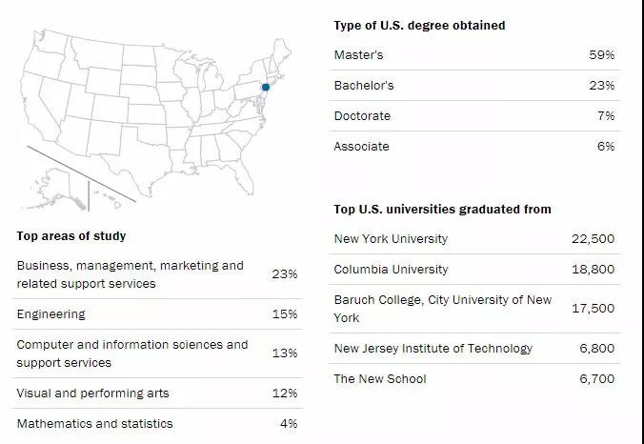Screen dimensions: 644x444
Task: Select Visual and performing arts row
Action: tap(157, 394)
